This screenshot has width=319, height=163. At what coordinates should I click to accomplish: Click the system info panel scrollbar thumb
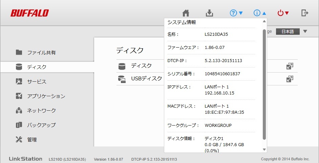pos(264,84)
